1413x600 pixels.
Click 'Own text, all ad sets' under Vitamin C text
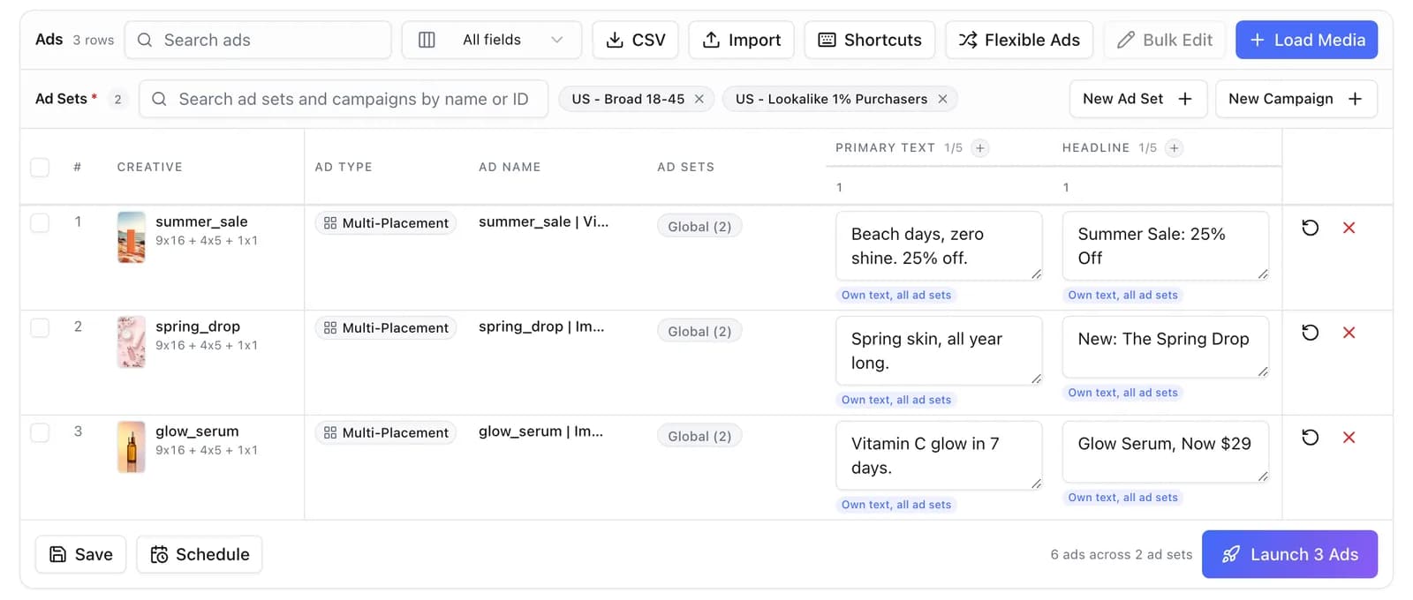(x=896, y=506)
